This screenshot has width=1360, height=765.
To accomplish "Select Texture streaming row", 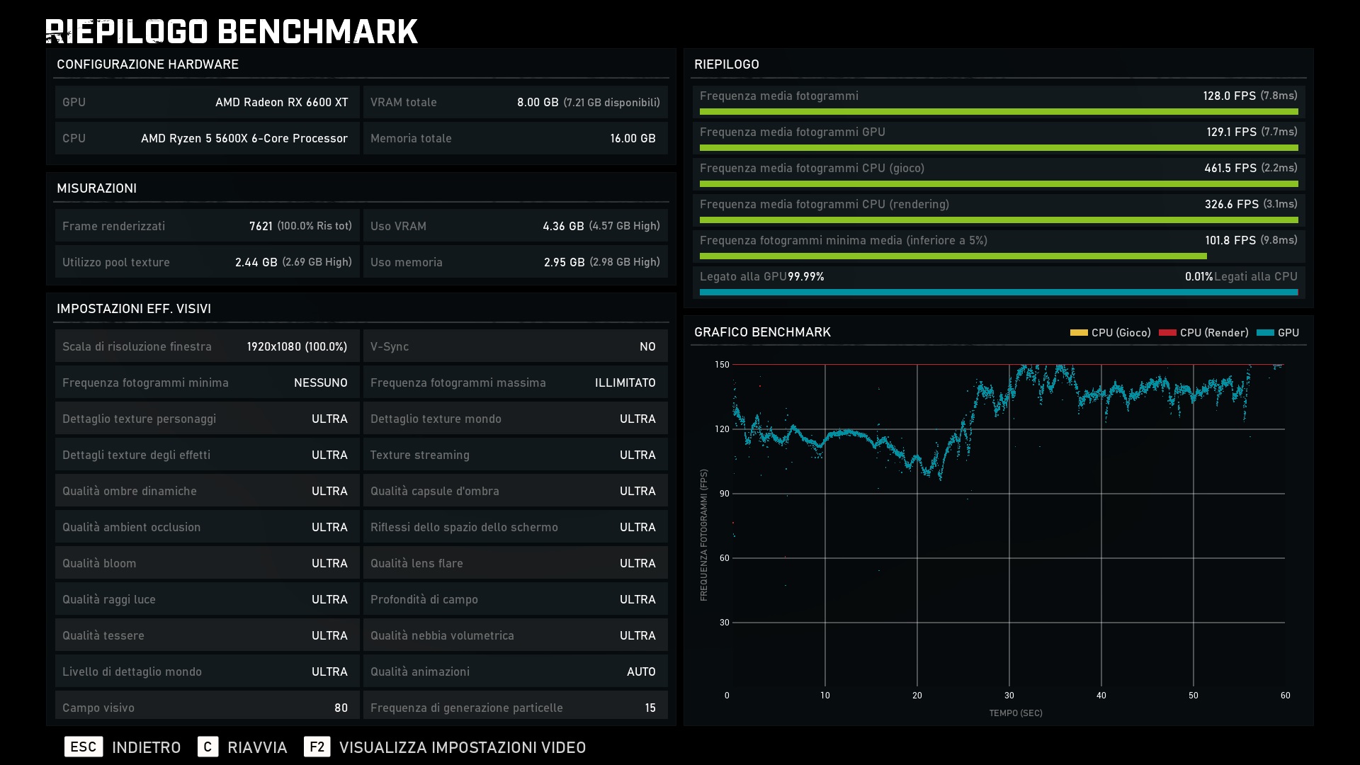I will [516, 455].
